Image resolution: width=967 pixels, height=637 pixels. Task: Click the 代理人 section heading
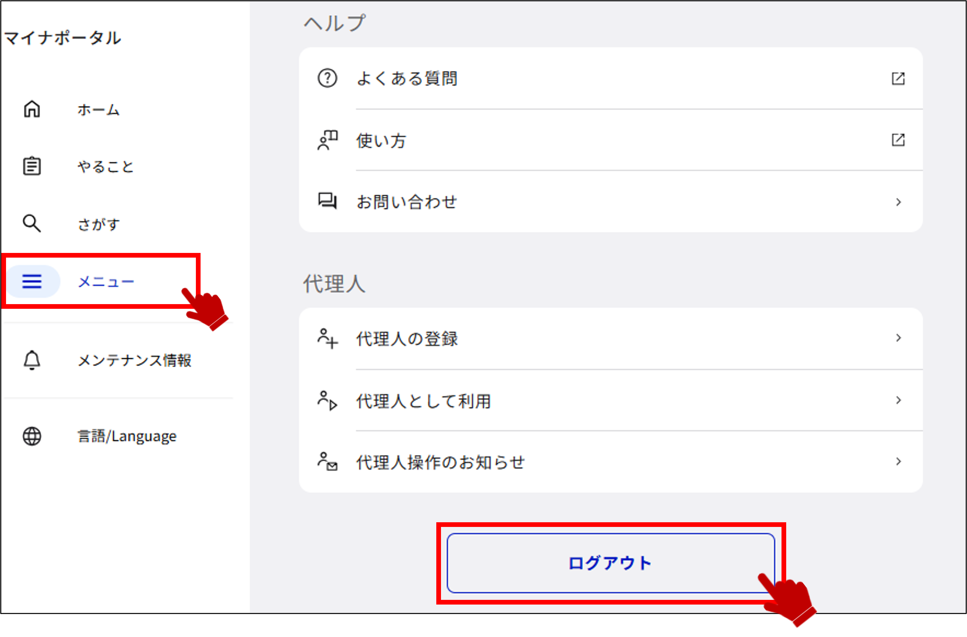click(334, 284)
